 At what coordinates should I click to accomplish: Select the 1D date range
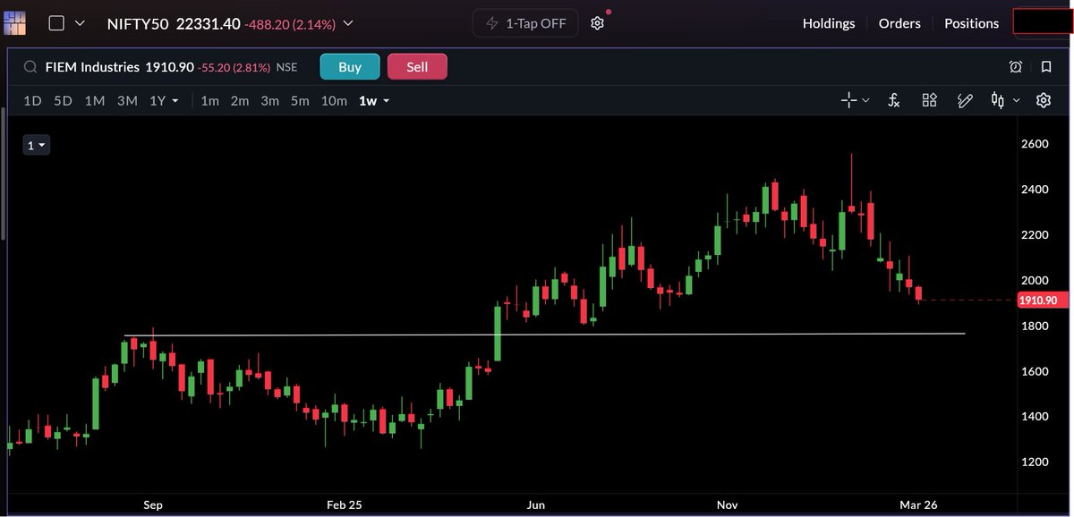[32, 101]
